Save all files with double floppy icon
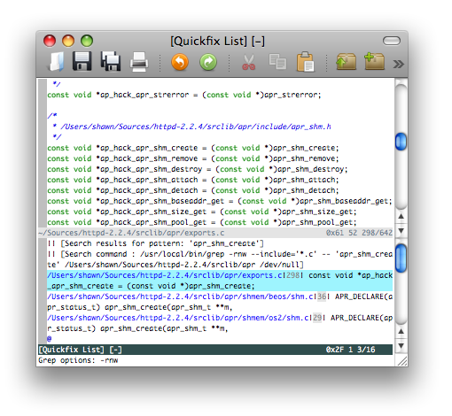 coord(111,61)
